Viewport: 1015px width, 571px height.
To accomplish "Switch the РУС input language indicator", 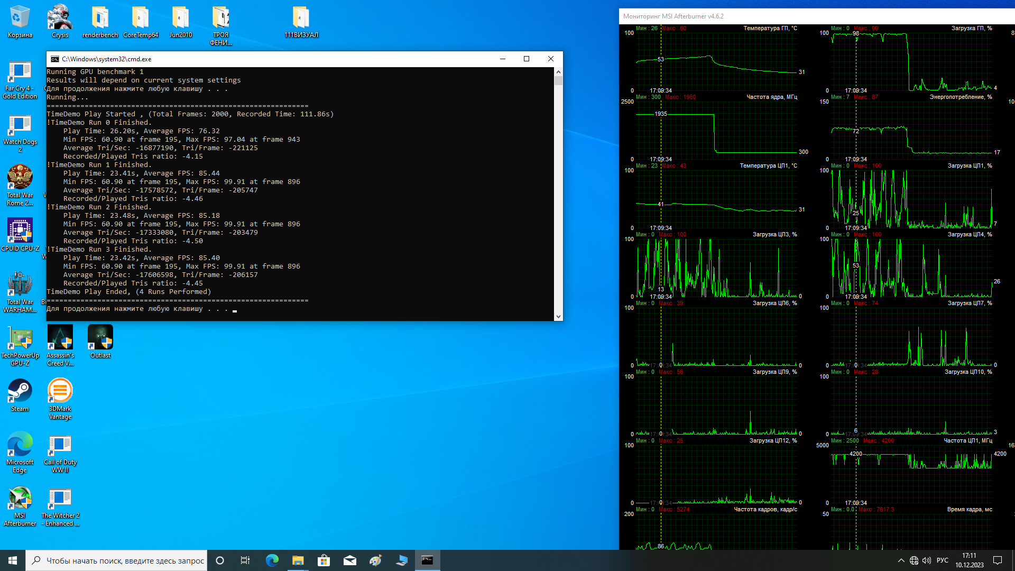I will coord(942,560).
